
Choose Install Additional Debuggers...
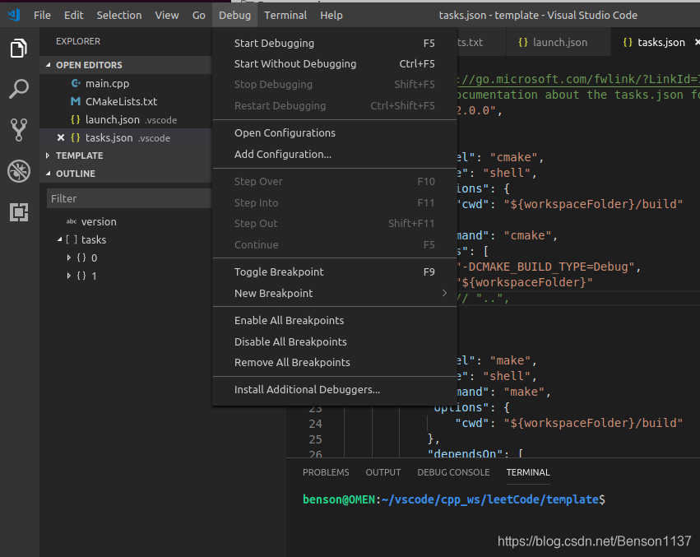[335, 389]
